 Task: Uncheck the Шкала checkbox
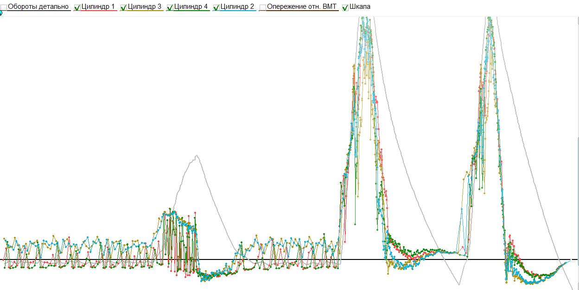tap(345, 7)
